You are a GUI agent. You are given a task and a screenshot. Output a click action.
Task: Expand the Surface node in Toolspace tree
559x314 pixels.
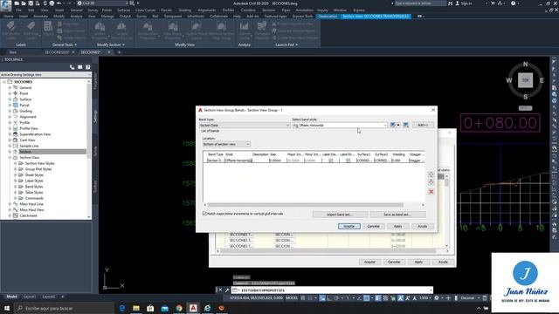coord(10,99)
